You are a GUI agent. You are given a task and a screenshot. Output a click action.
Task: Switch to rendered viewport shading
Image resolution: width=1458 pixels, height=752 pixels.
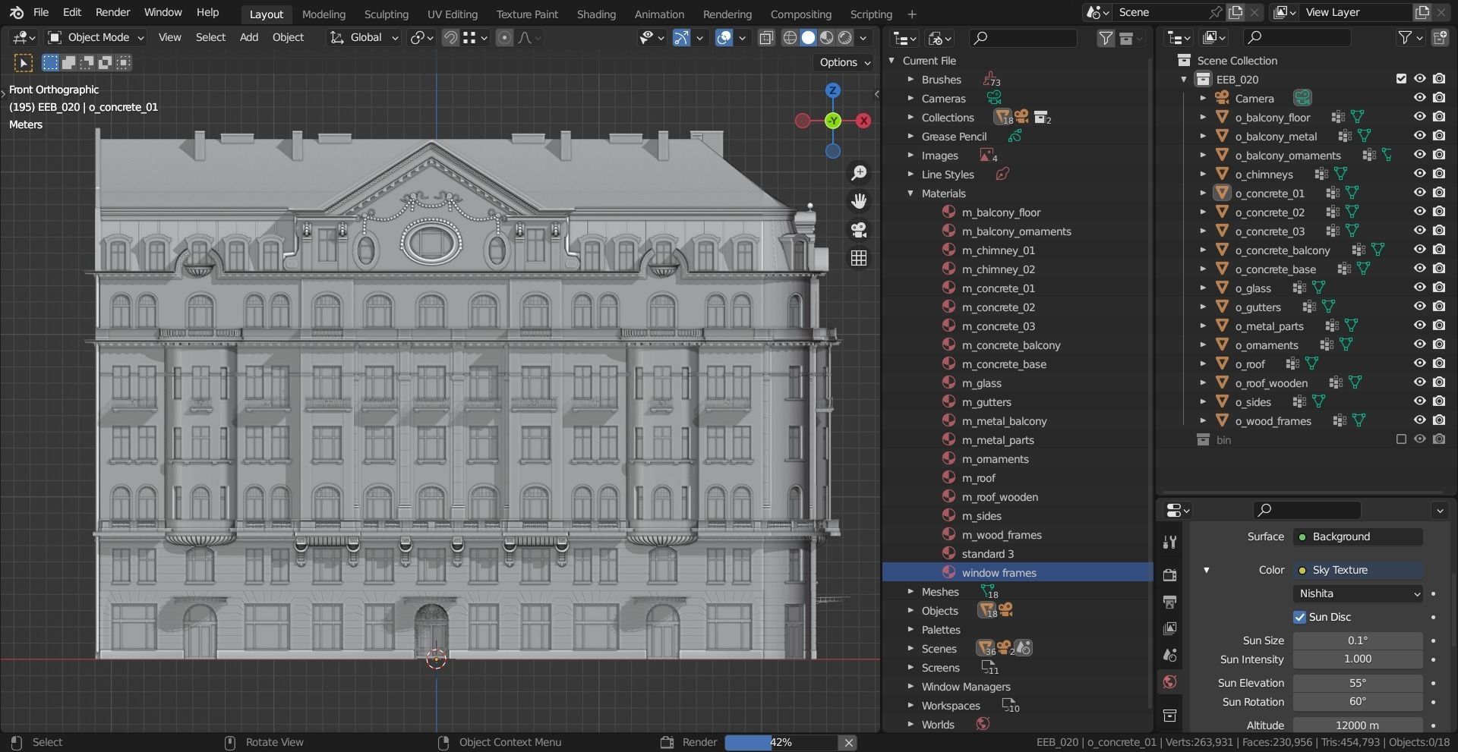coord(844,37)
